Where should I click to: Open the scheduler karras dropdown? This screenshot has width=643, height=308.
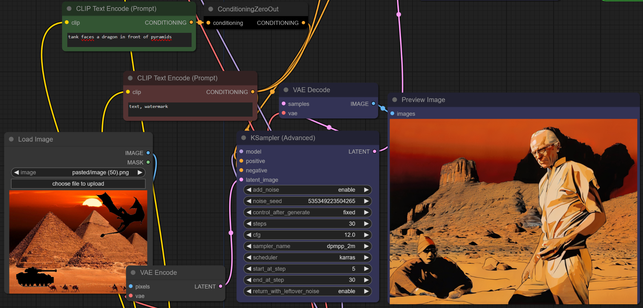307,258
